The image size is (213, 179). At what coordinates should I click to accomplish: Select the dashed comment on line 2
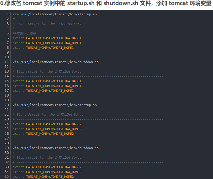88,19
